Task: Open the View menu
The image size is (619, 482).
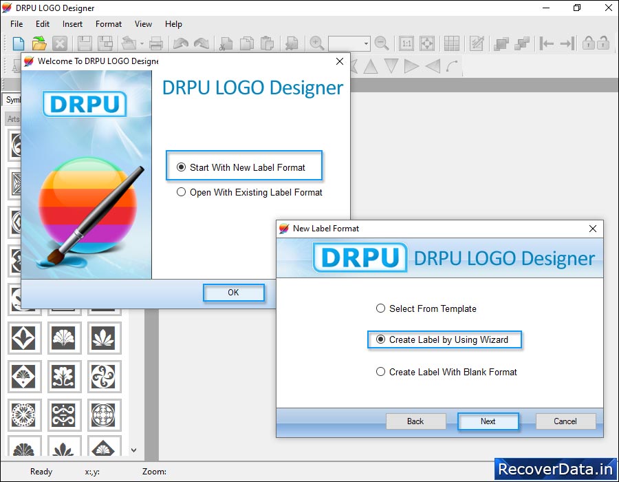Action: coord(143,24)
